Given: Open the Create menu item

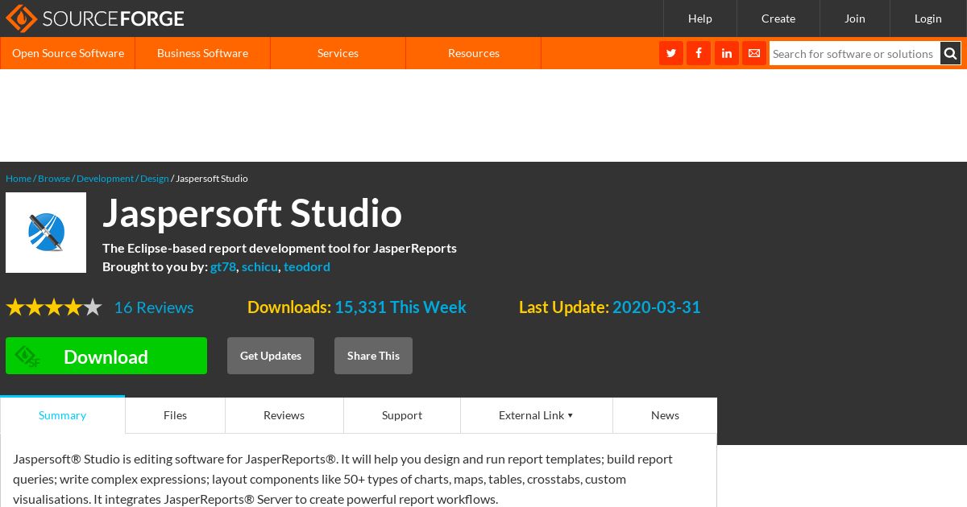Looking at the screenshot, I should 778,19.
